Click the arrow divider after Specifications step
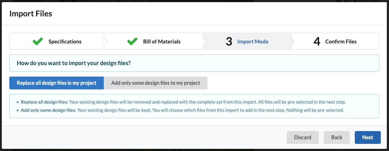389x151 pixels. point(106,41)
